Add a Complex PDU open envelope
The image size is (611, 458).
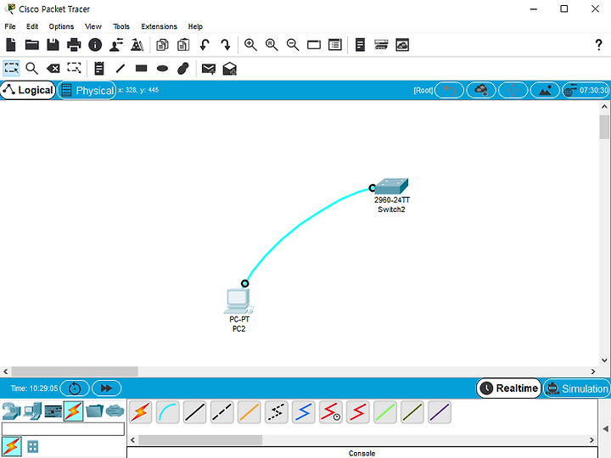[x=229, y=69]
